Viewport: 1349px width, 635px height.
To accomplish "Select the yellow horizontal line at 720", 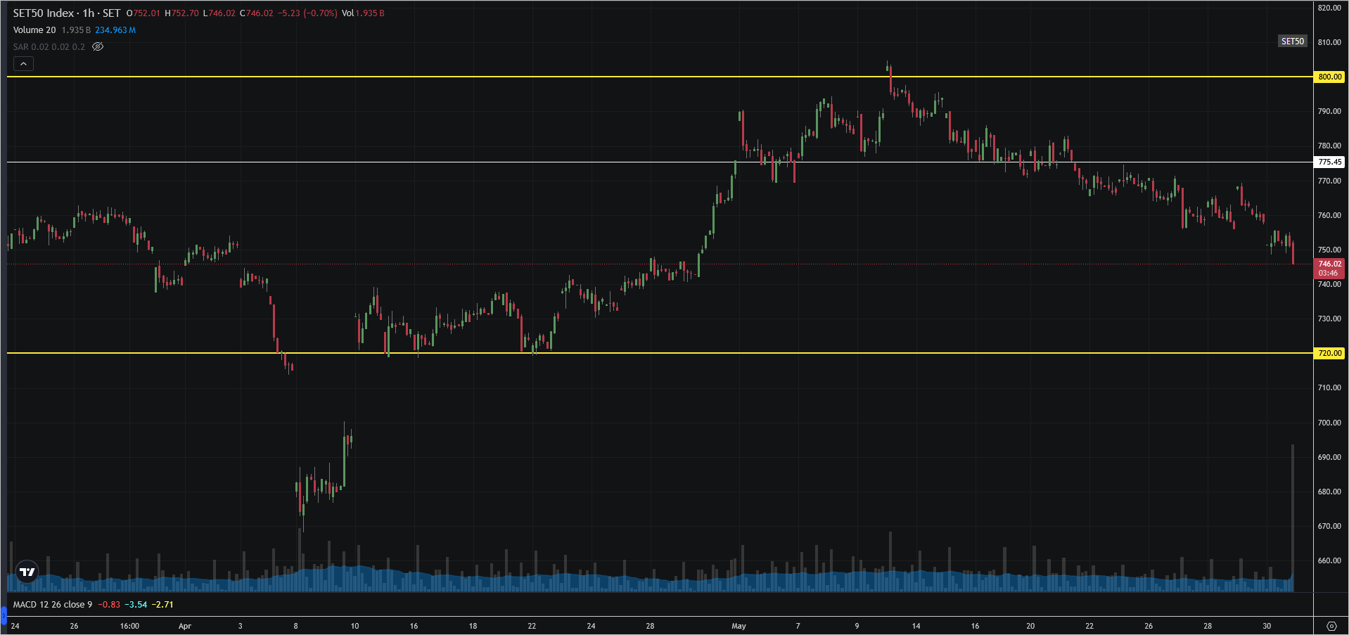I will coord(660,353).
